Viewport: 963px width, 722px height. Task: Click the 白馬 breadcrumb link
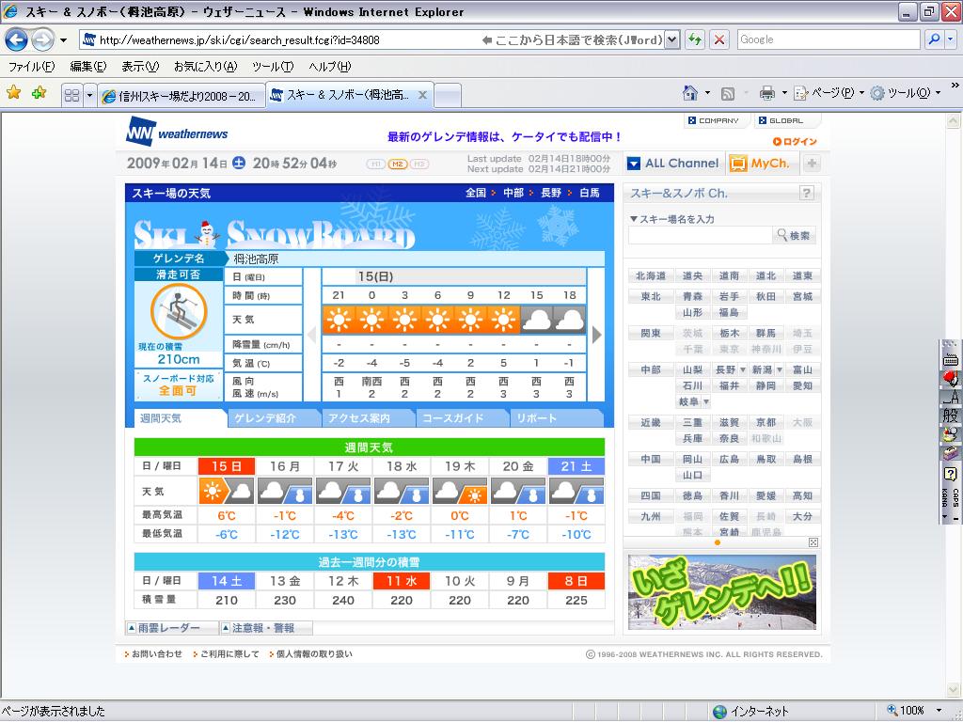pos(590,193)
